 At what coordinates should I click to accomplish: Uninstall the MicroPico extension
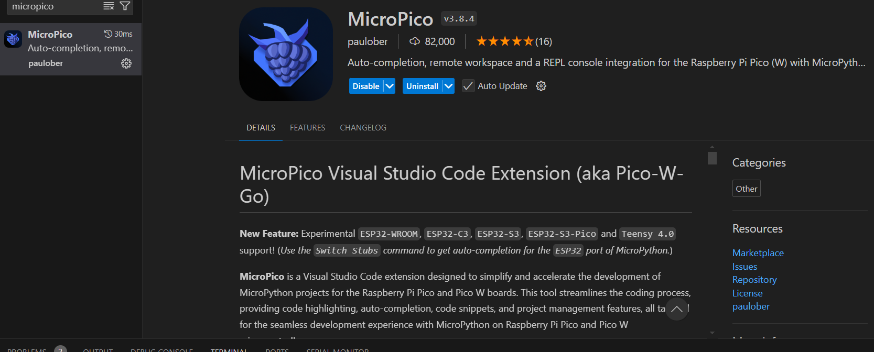(422, 86)
